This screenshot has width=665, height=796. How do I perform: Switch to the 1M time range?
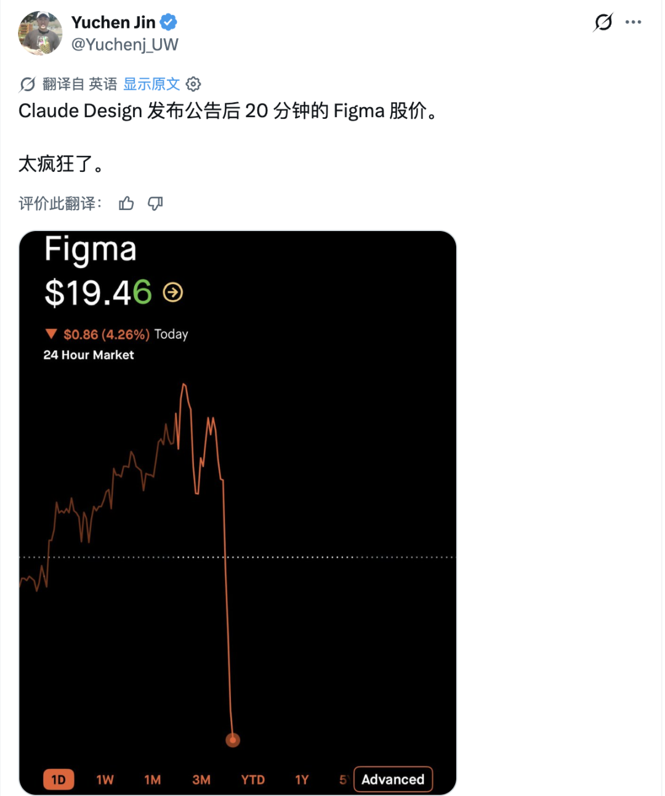[153, 779]
